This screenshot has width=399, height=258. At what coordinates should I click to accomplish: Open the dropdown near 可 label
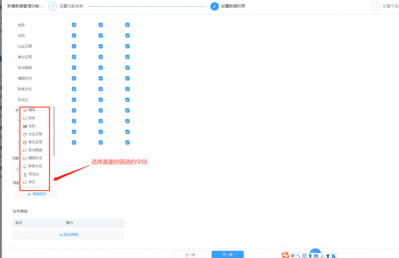(x=71, y=169)
